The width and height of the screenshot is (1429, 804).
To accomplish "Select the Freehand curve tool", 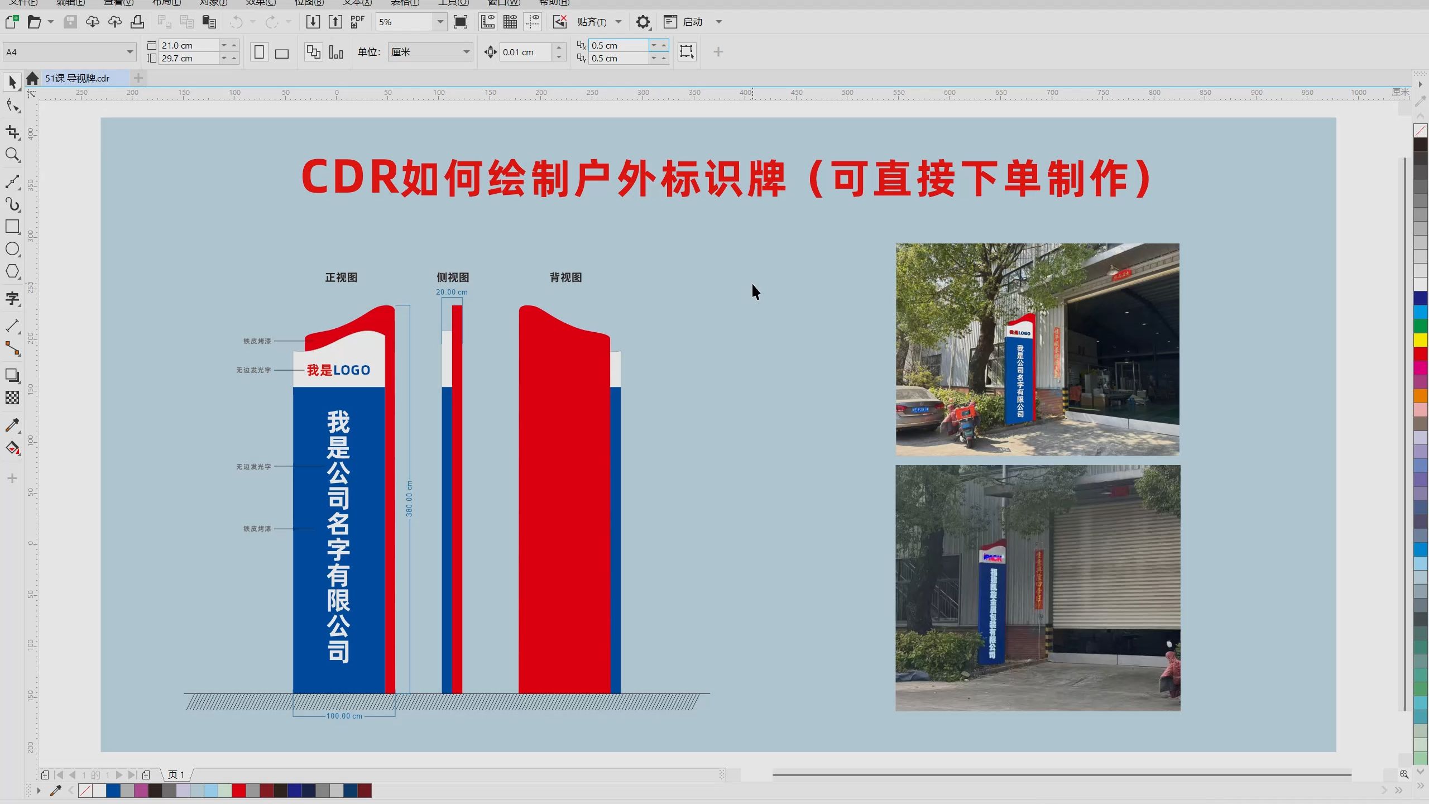I will pos(12,182).
